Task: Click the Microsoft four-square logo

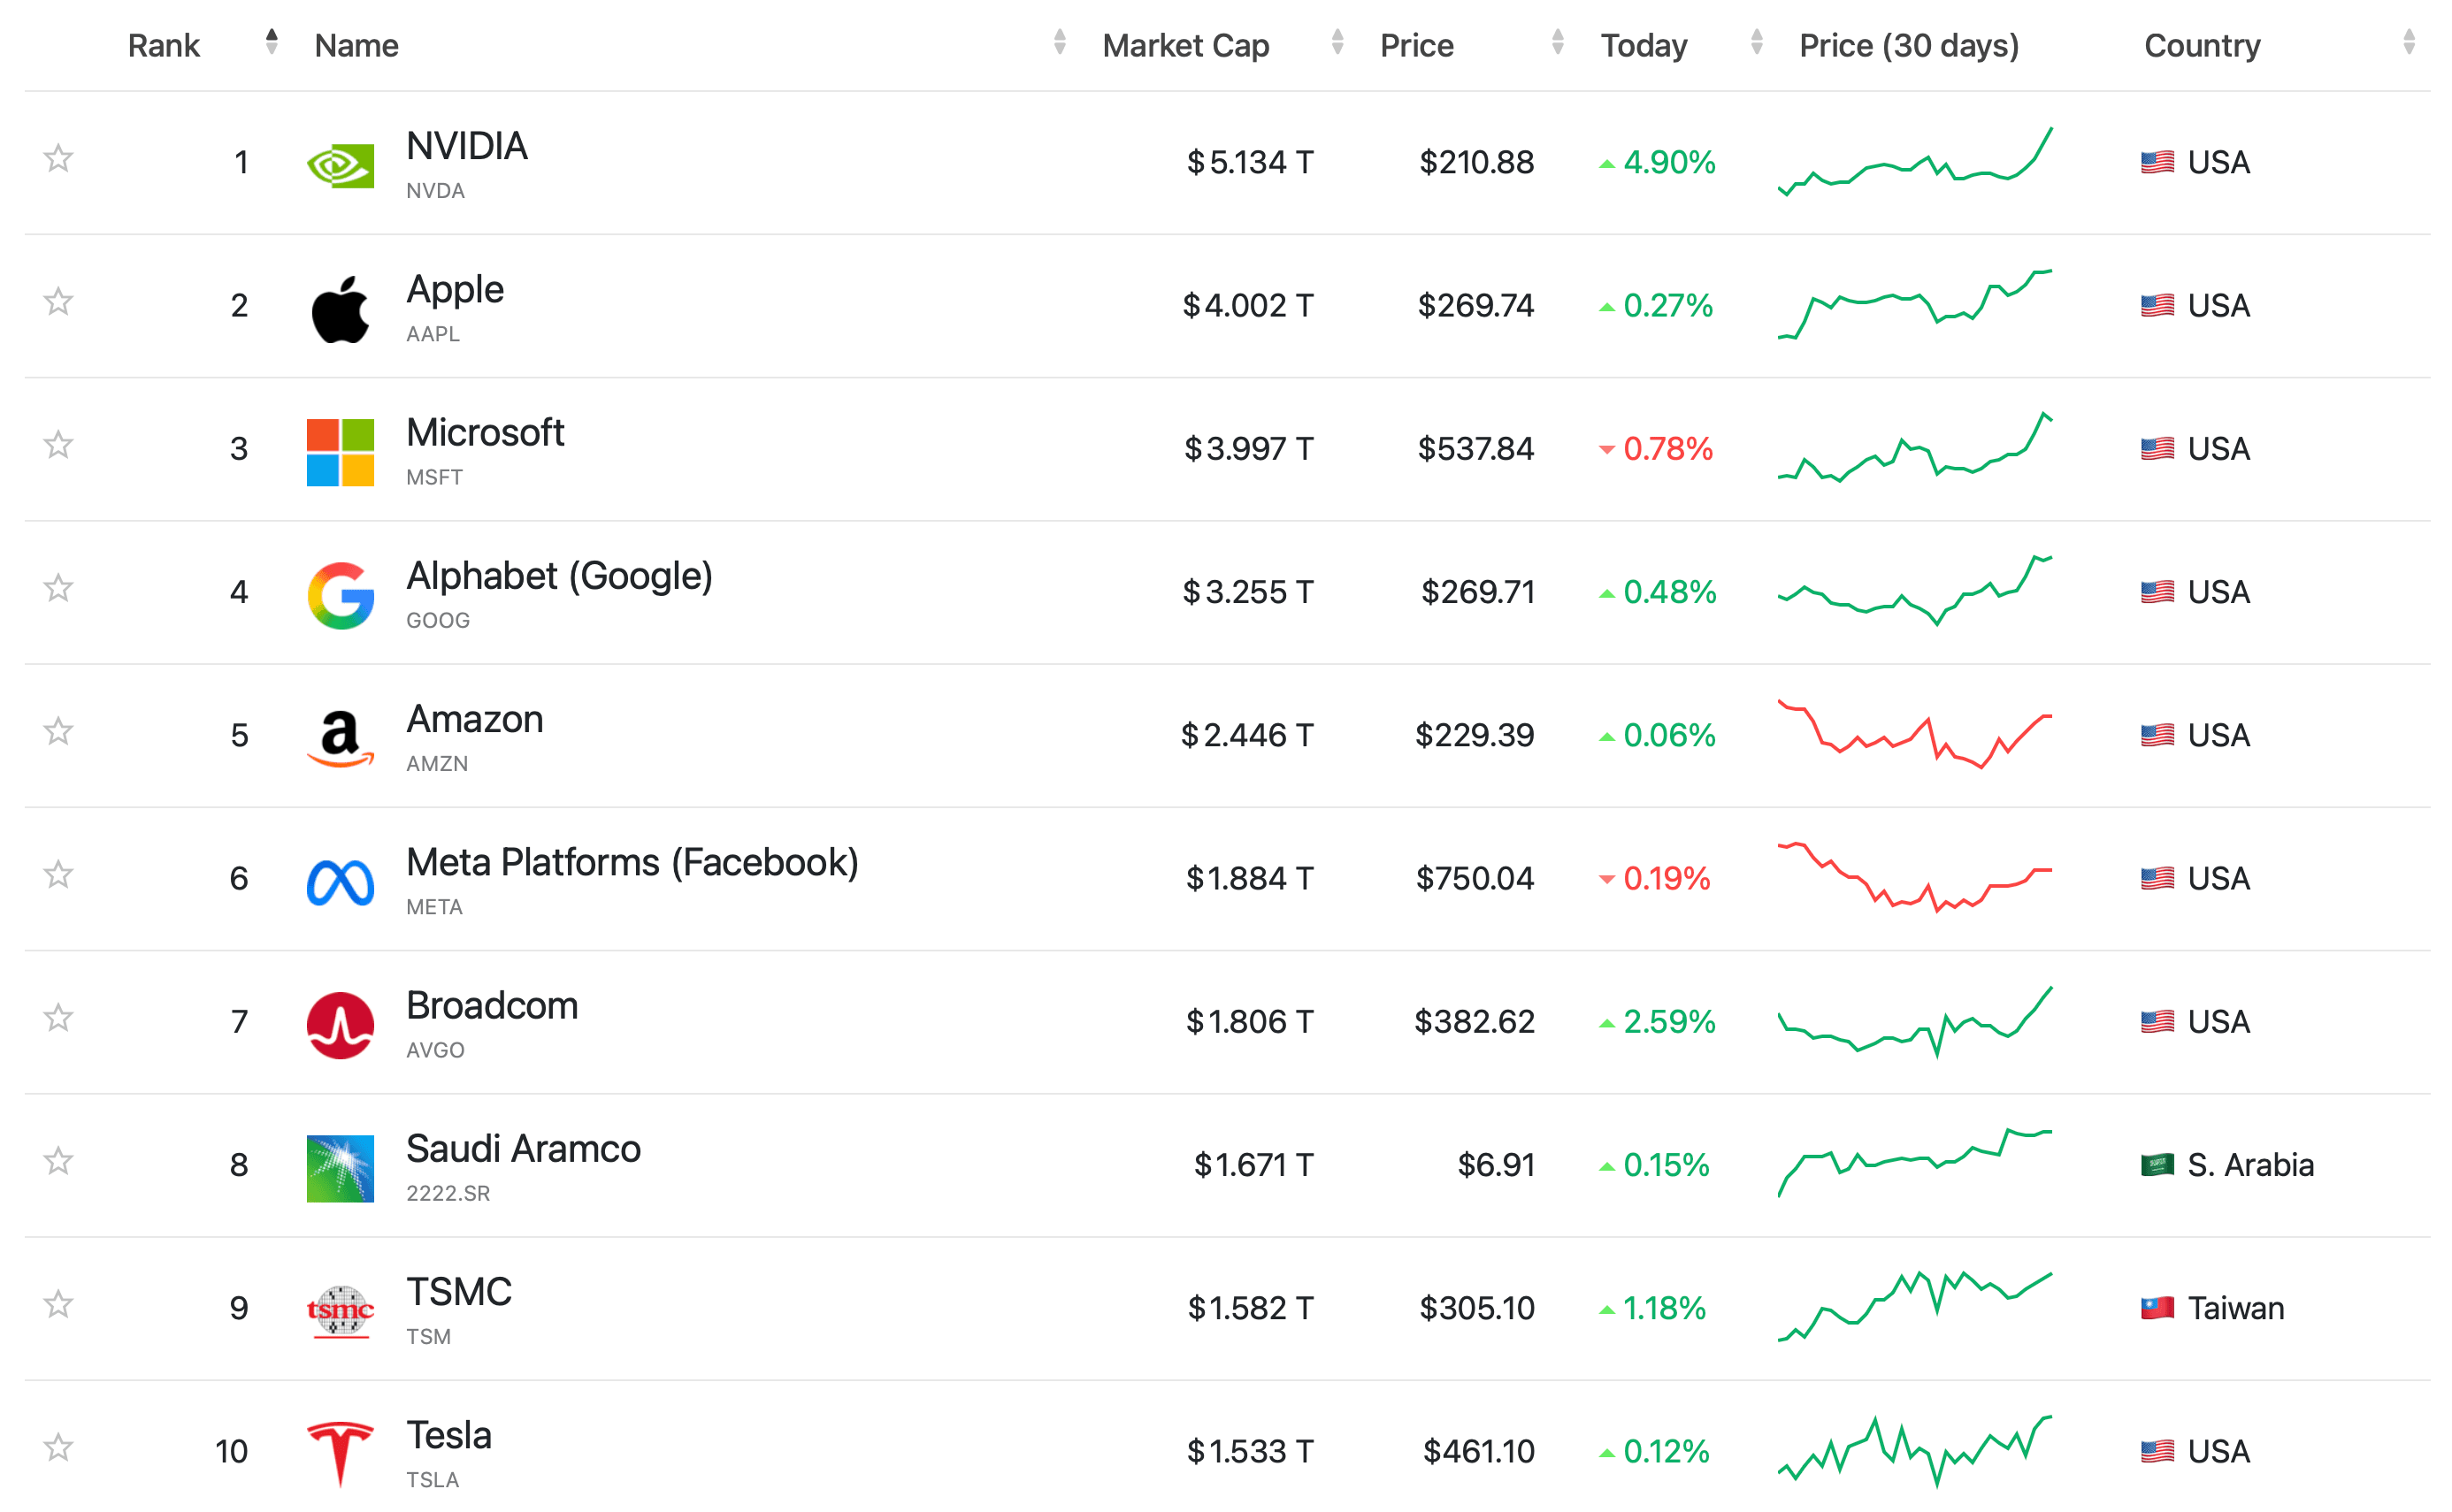Action: click(341, 452)
